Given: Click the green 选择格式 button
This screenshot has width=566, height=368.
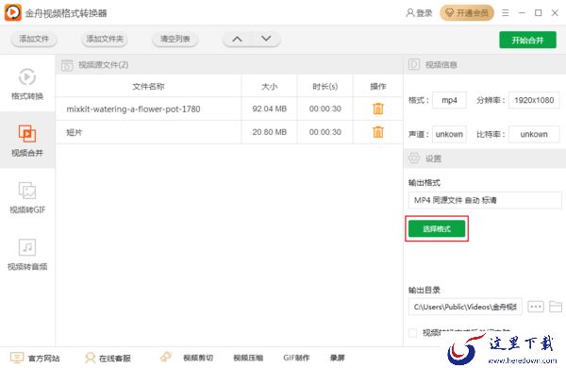Looking at the screenshot, I should point(437,228).
